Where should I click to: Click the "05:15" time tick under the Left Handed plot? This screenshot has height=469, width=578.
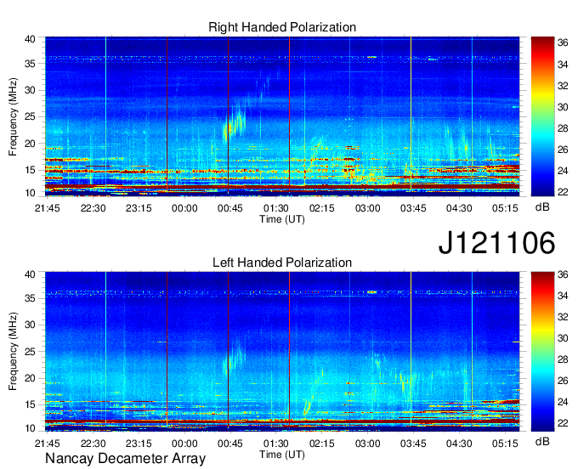(x=505, y=444)
